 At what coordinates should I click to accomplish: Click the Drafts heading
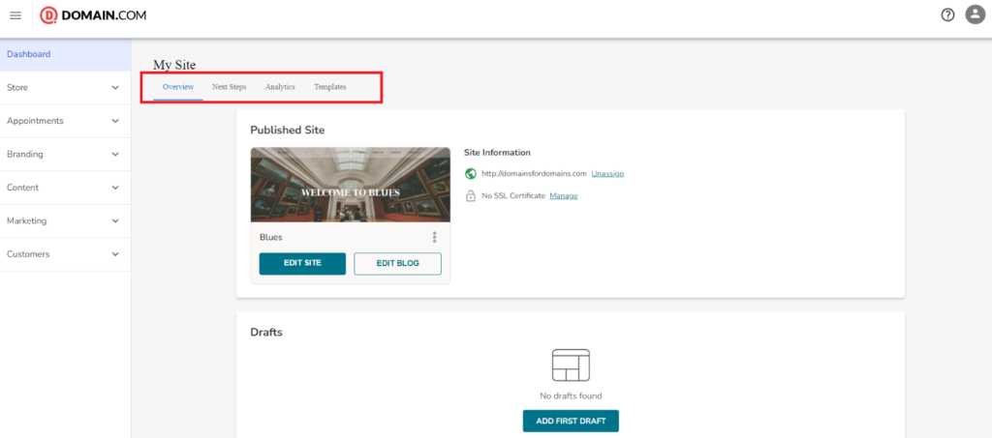click(x=266, y=332)
